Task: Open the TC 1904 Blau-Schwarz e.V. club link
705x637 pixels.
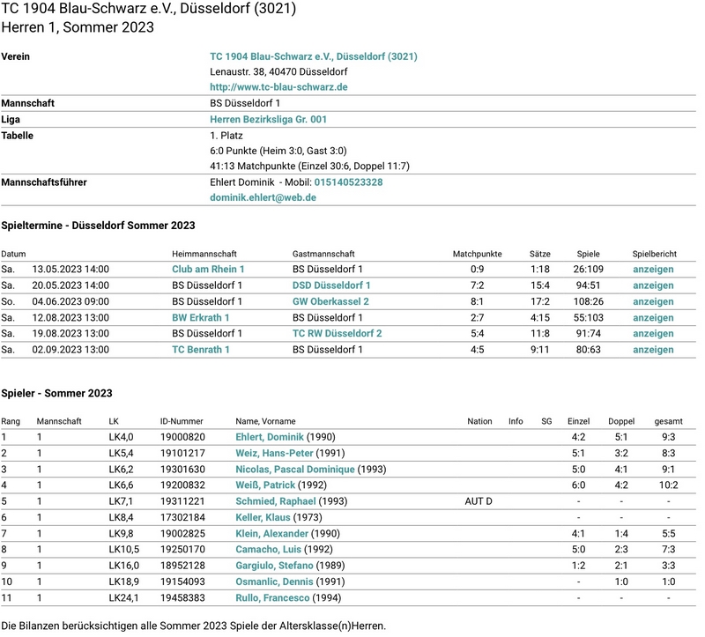Action: click(314, 56)
